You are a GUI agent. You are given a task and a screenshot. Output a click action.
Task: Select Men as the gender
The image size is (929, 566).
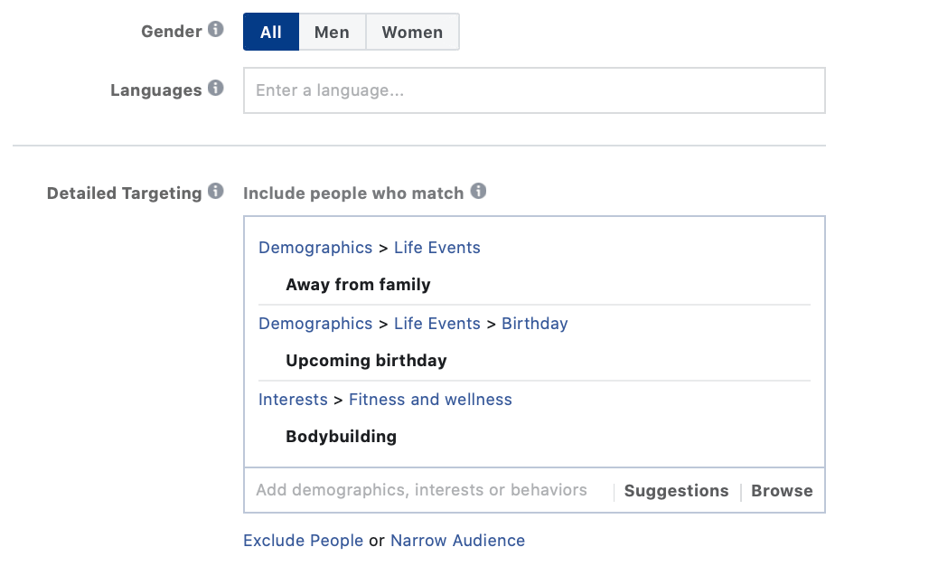[332, 33]
